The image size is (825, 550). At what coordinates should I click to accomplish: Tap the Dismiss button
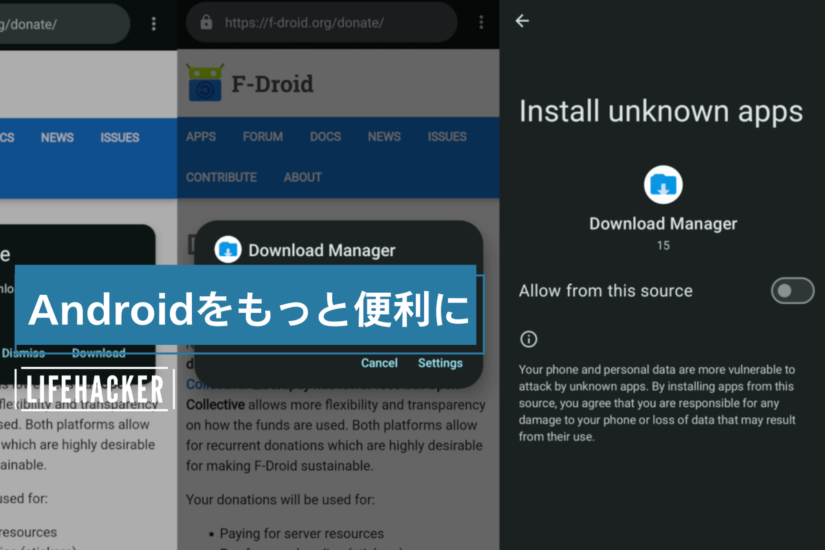pos(23,353)
